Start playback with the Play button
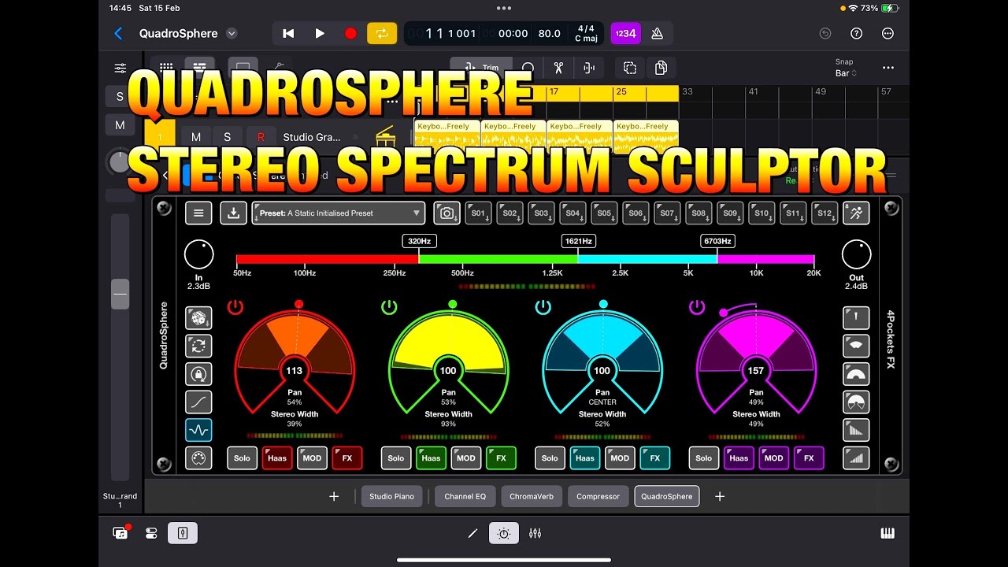1008x567 pixels. pos(320,33)
